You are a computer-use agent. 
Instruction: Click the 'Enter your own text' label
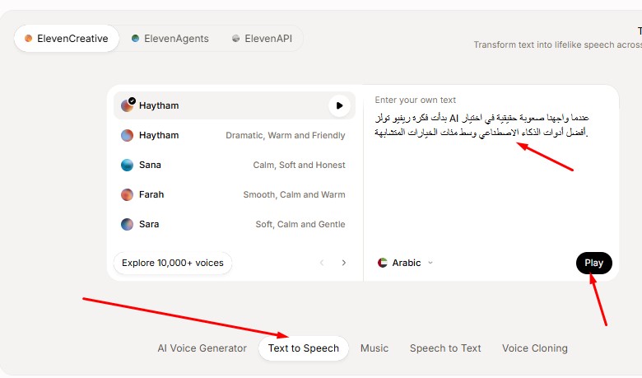click(415, 100)
